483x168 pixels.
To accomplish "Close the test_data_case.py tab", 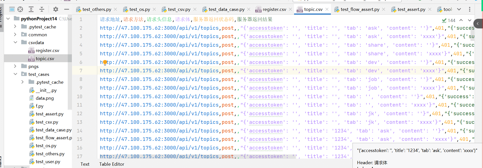I will [249, 9].
